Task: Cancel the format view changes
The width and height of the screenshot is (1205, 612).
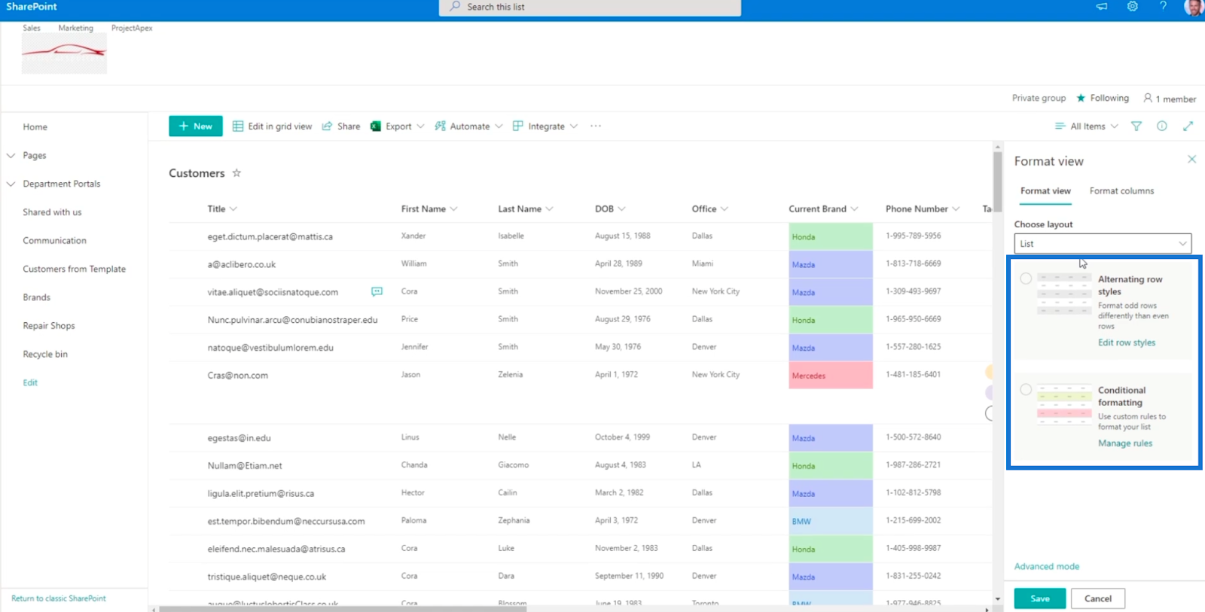Action: point(1098,598)
